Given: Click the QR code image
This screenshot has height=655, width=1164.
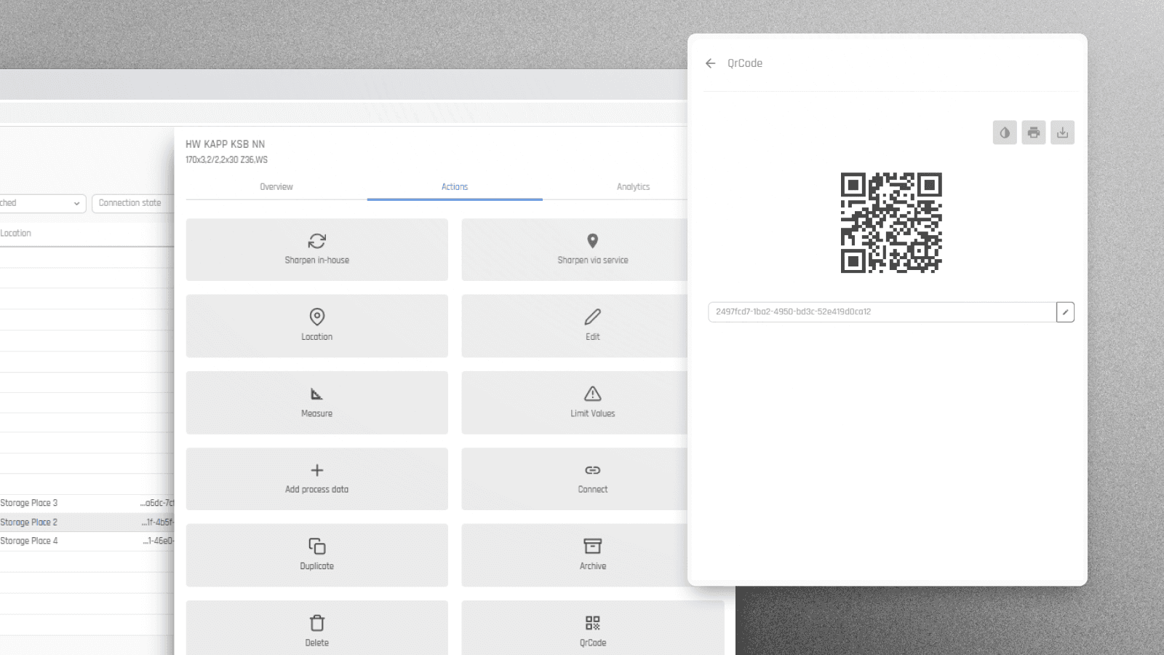Looking at the screenshot, I should (891, 223).
